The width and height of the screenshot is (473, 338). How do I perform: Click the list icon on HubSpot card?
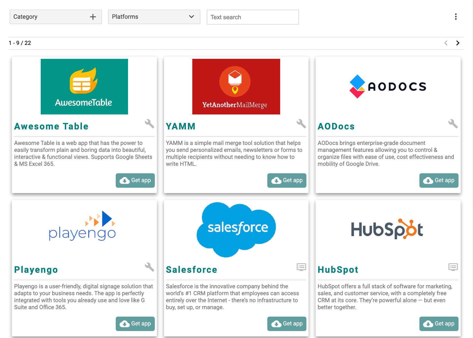tap(453, 267)
